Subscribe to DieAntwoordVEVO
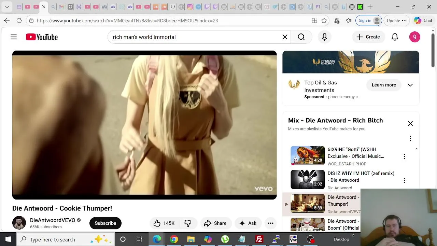Image resolution: width=437 pixels, height=246 pixels. tap(105, 223)
